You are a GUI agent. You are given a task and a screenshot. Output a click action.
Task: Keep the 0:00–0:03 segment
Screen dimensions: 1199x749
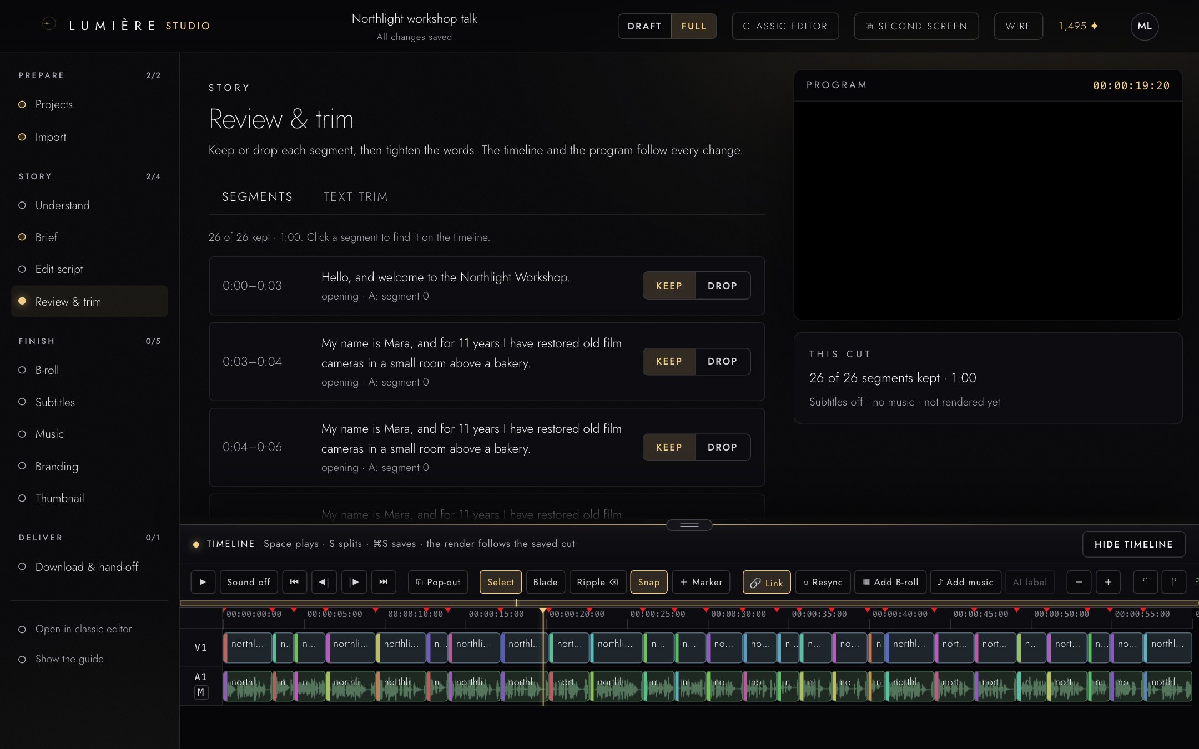coord(669,286)
